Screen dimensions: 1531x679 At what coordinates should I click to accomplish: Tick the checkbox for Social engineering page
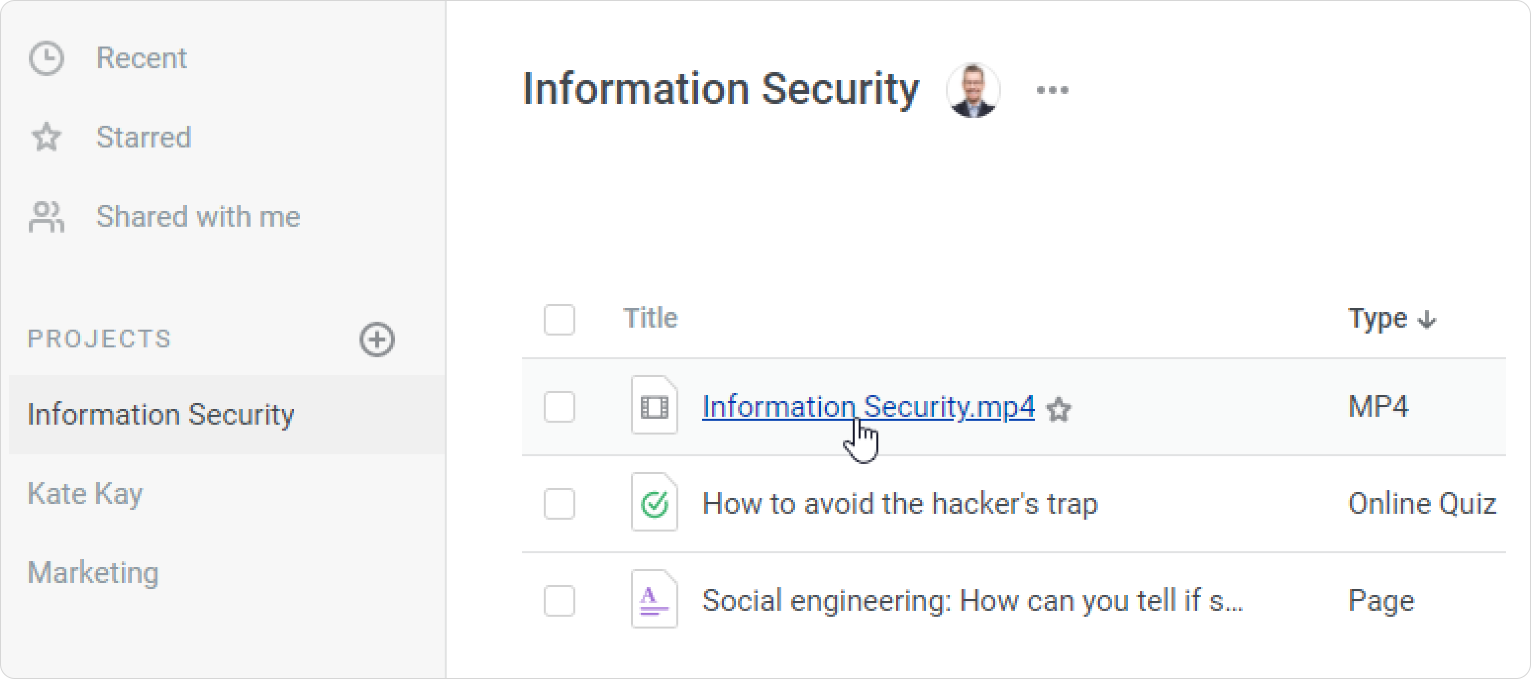point(559,601)
